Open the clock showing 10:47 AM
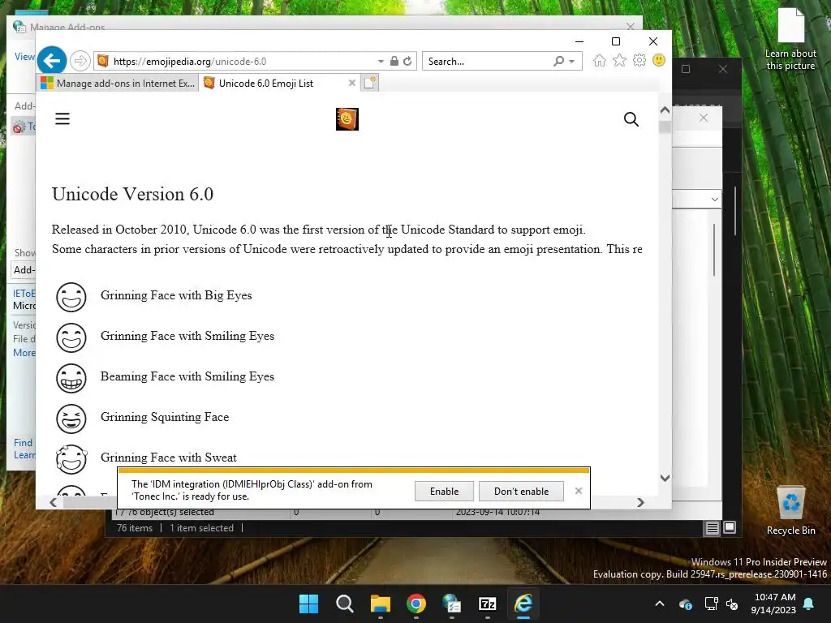831x623 pixels. (x=773, y=604)
